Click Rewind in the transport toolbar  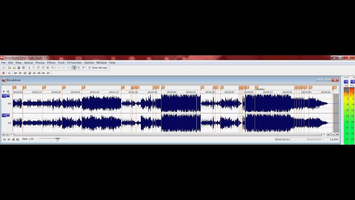39,73
